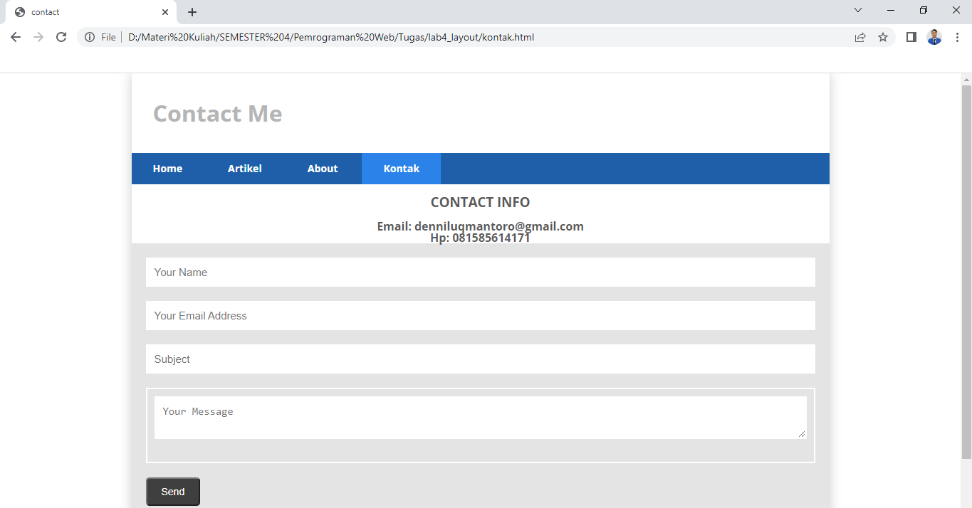Click the back navigation arrow
Screen dimensions: 972x508
point(15,37)
